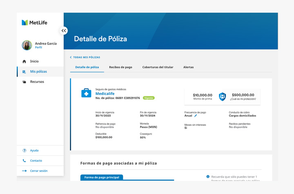294x194 pixels.
Task: Click the Contacto phone icon
Action: tap(24, 161)
